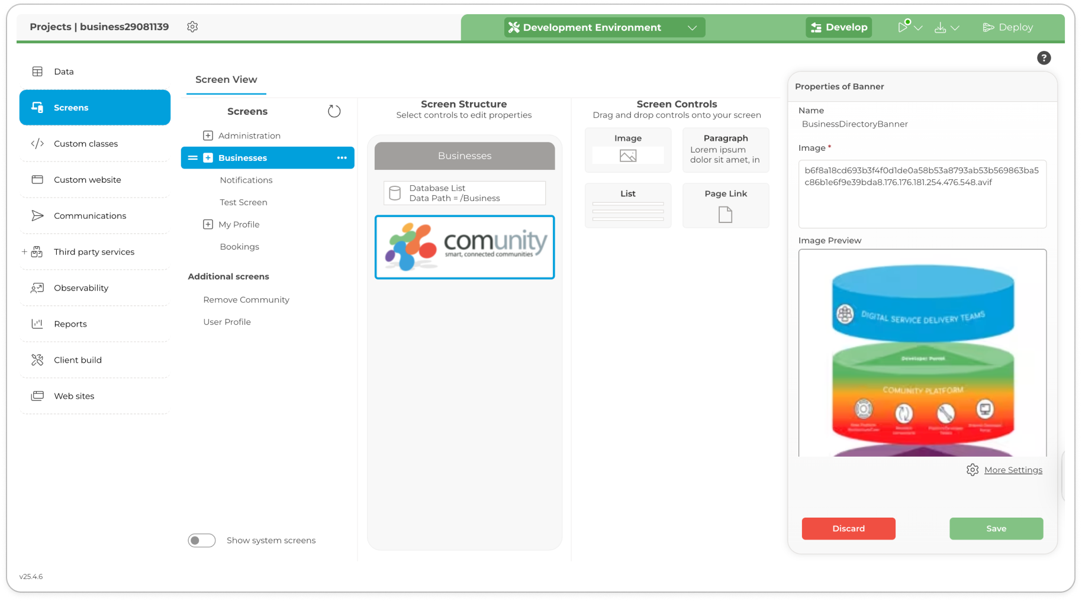The height and width of the screenshot is (601, 1082).
Task: Expand the My Profile tree node
Action: coord(208,224)
